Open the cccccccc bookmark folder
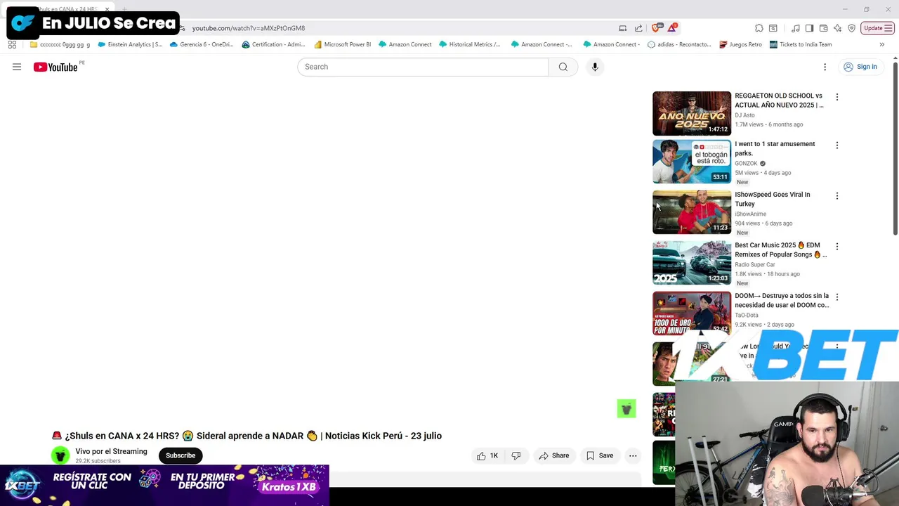899x506 pixels. coord(60,44)
